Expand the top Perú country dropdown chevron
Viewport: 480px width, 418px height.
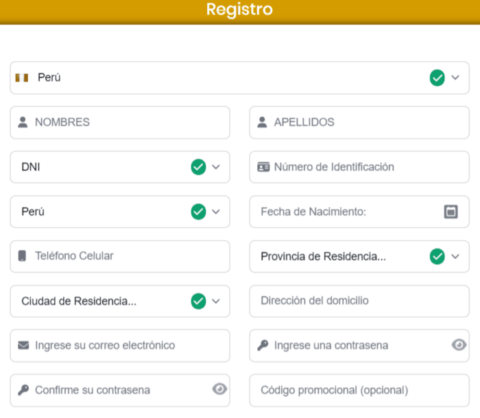pos(455,78)
